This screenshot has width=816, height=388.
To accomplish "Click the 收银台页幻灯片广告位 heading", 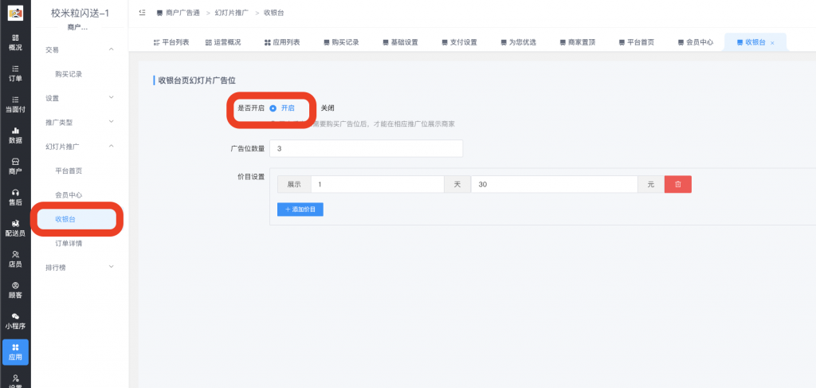I will (x=198, y=80).
